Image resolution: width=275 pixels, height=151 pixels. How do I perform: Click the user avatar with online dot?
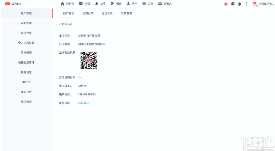(254, 4)
